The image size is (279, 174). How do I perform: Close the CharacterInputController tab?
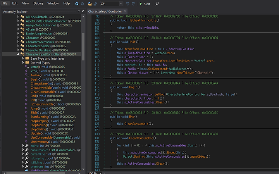point(125,11)
